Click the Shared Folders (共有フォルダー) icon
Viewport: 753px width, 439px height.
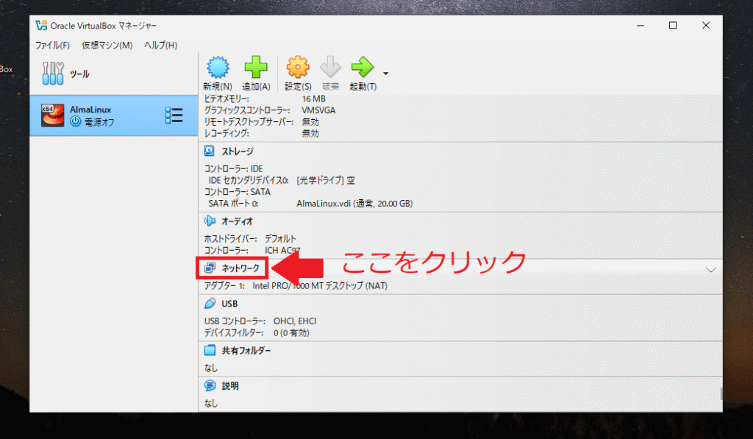click(210, 350)
